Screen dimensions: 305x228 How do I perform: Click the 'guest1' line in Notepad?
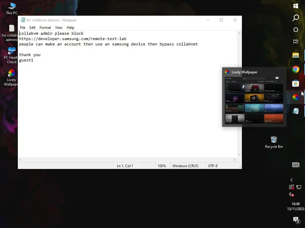[x=26, y=60]
